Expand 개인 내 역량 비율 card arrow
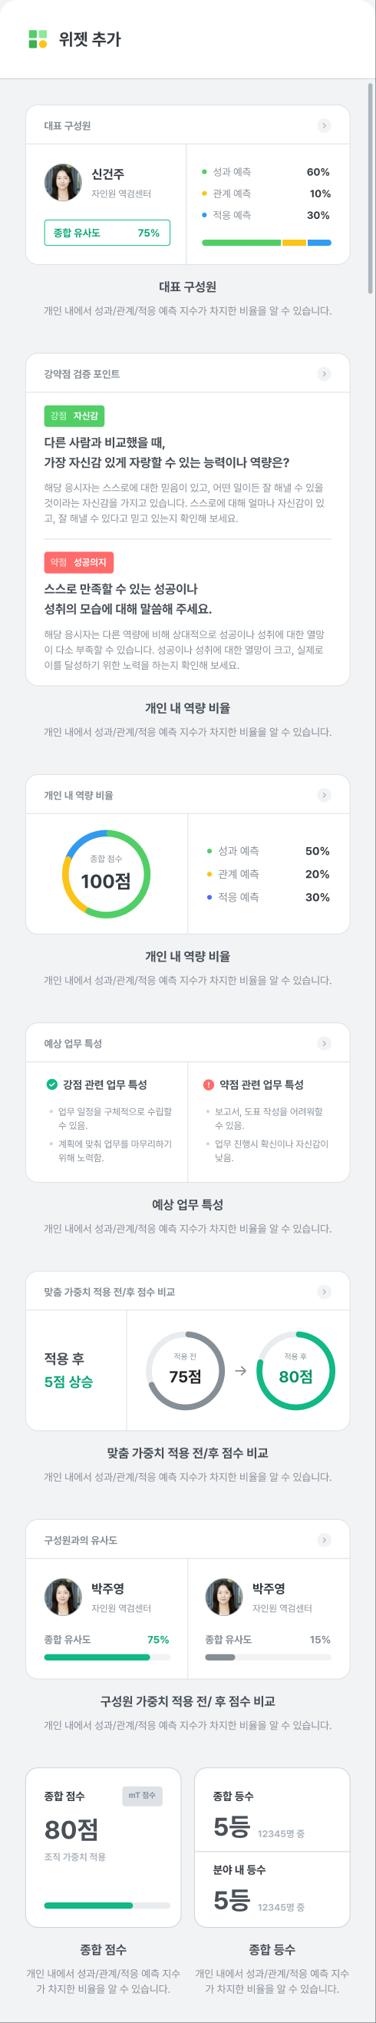 324,795
